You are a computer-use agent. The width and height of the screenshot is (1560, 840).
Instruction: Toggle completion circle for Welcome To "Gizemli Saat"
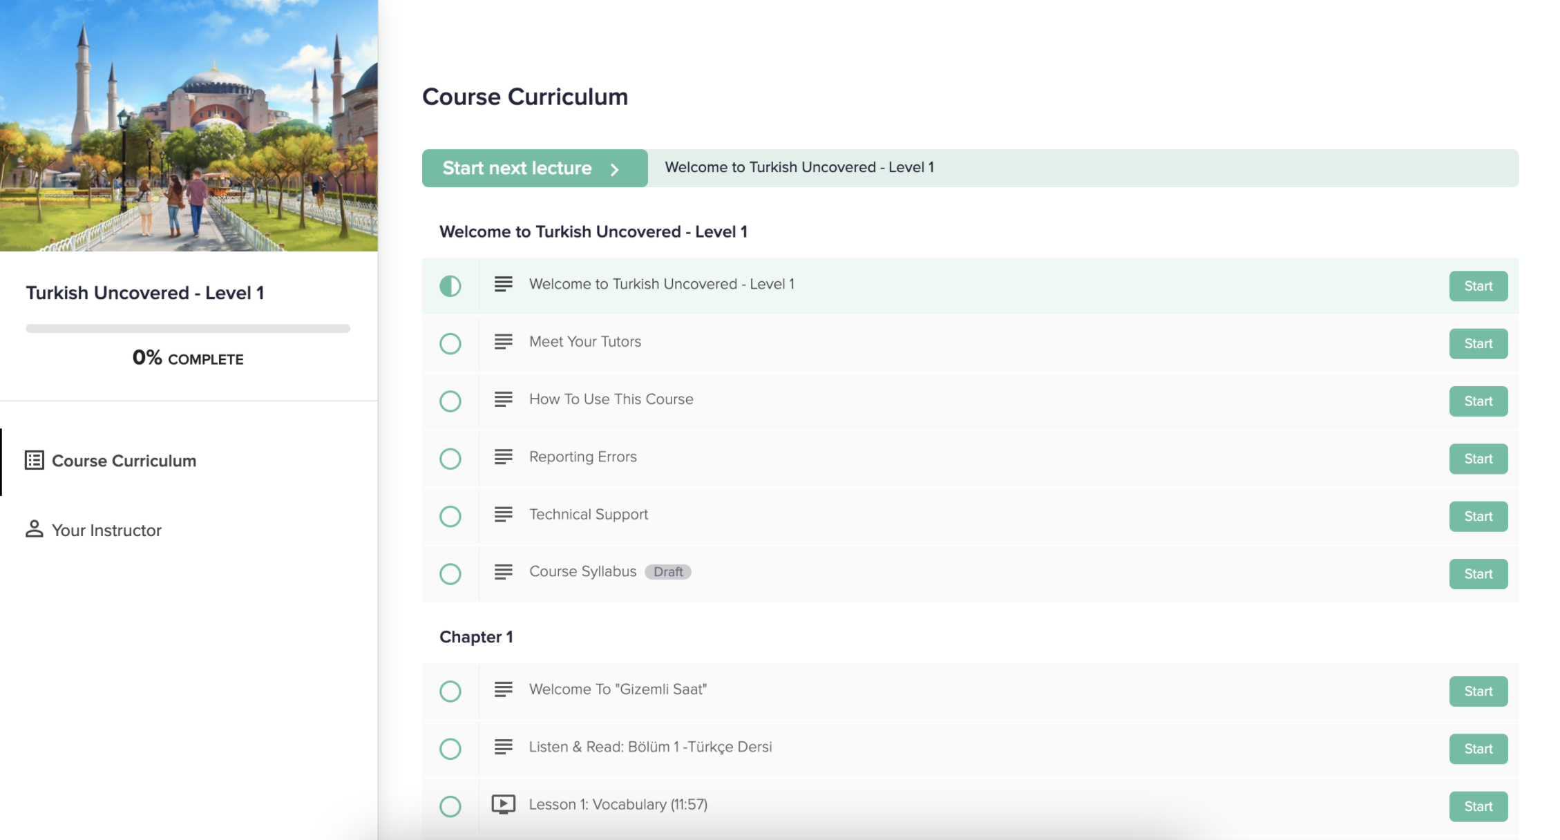[x=450, y=691]
